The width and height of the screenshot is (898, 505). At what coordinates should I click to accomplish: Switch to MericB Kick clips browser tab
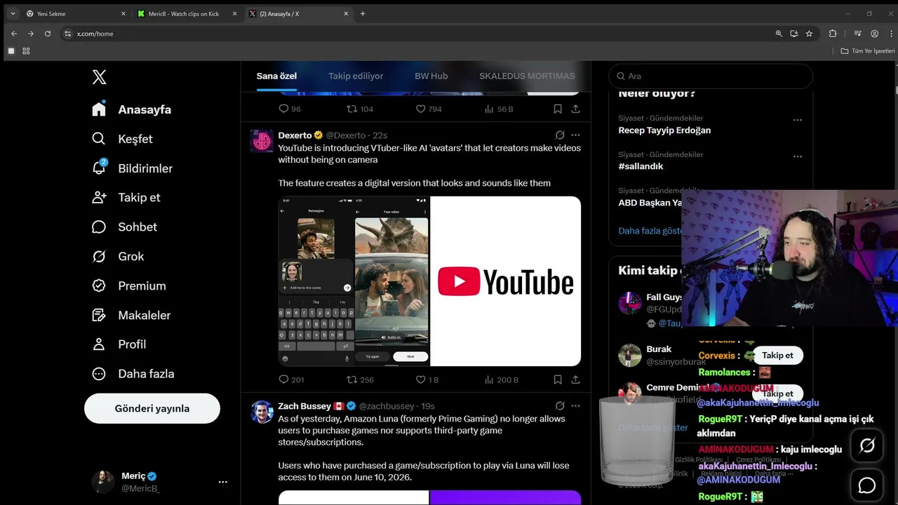[x=187, y=13]
